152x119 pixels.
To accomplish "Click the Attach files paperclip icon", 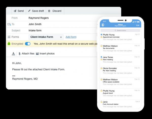I will click(20, 54).
